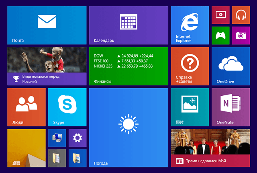Open the Pictures folder tile on blue
The image size is (257, 173).
click(78, 158)
